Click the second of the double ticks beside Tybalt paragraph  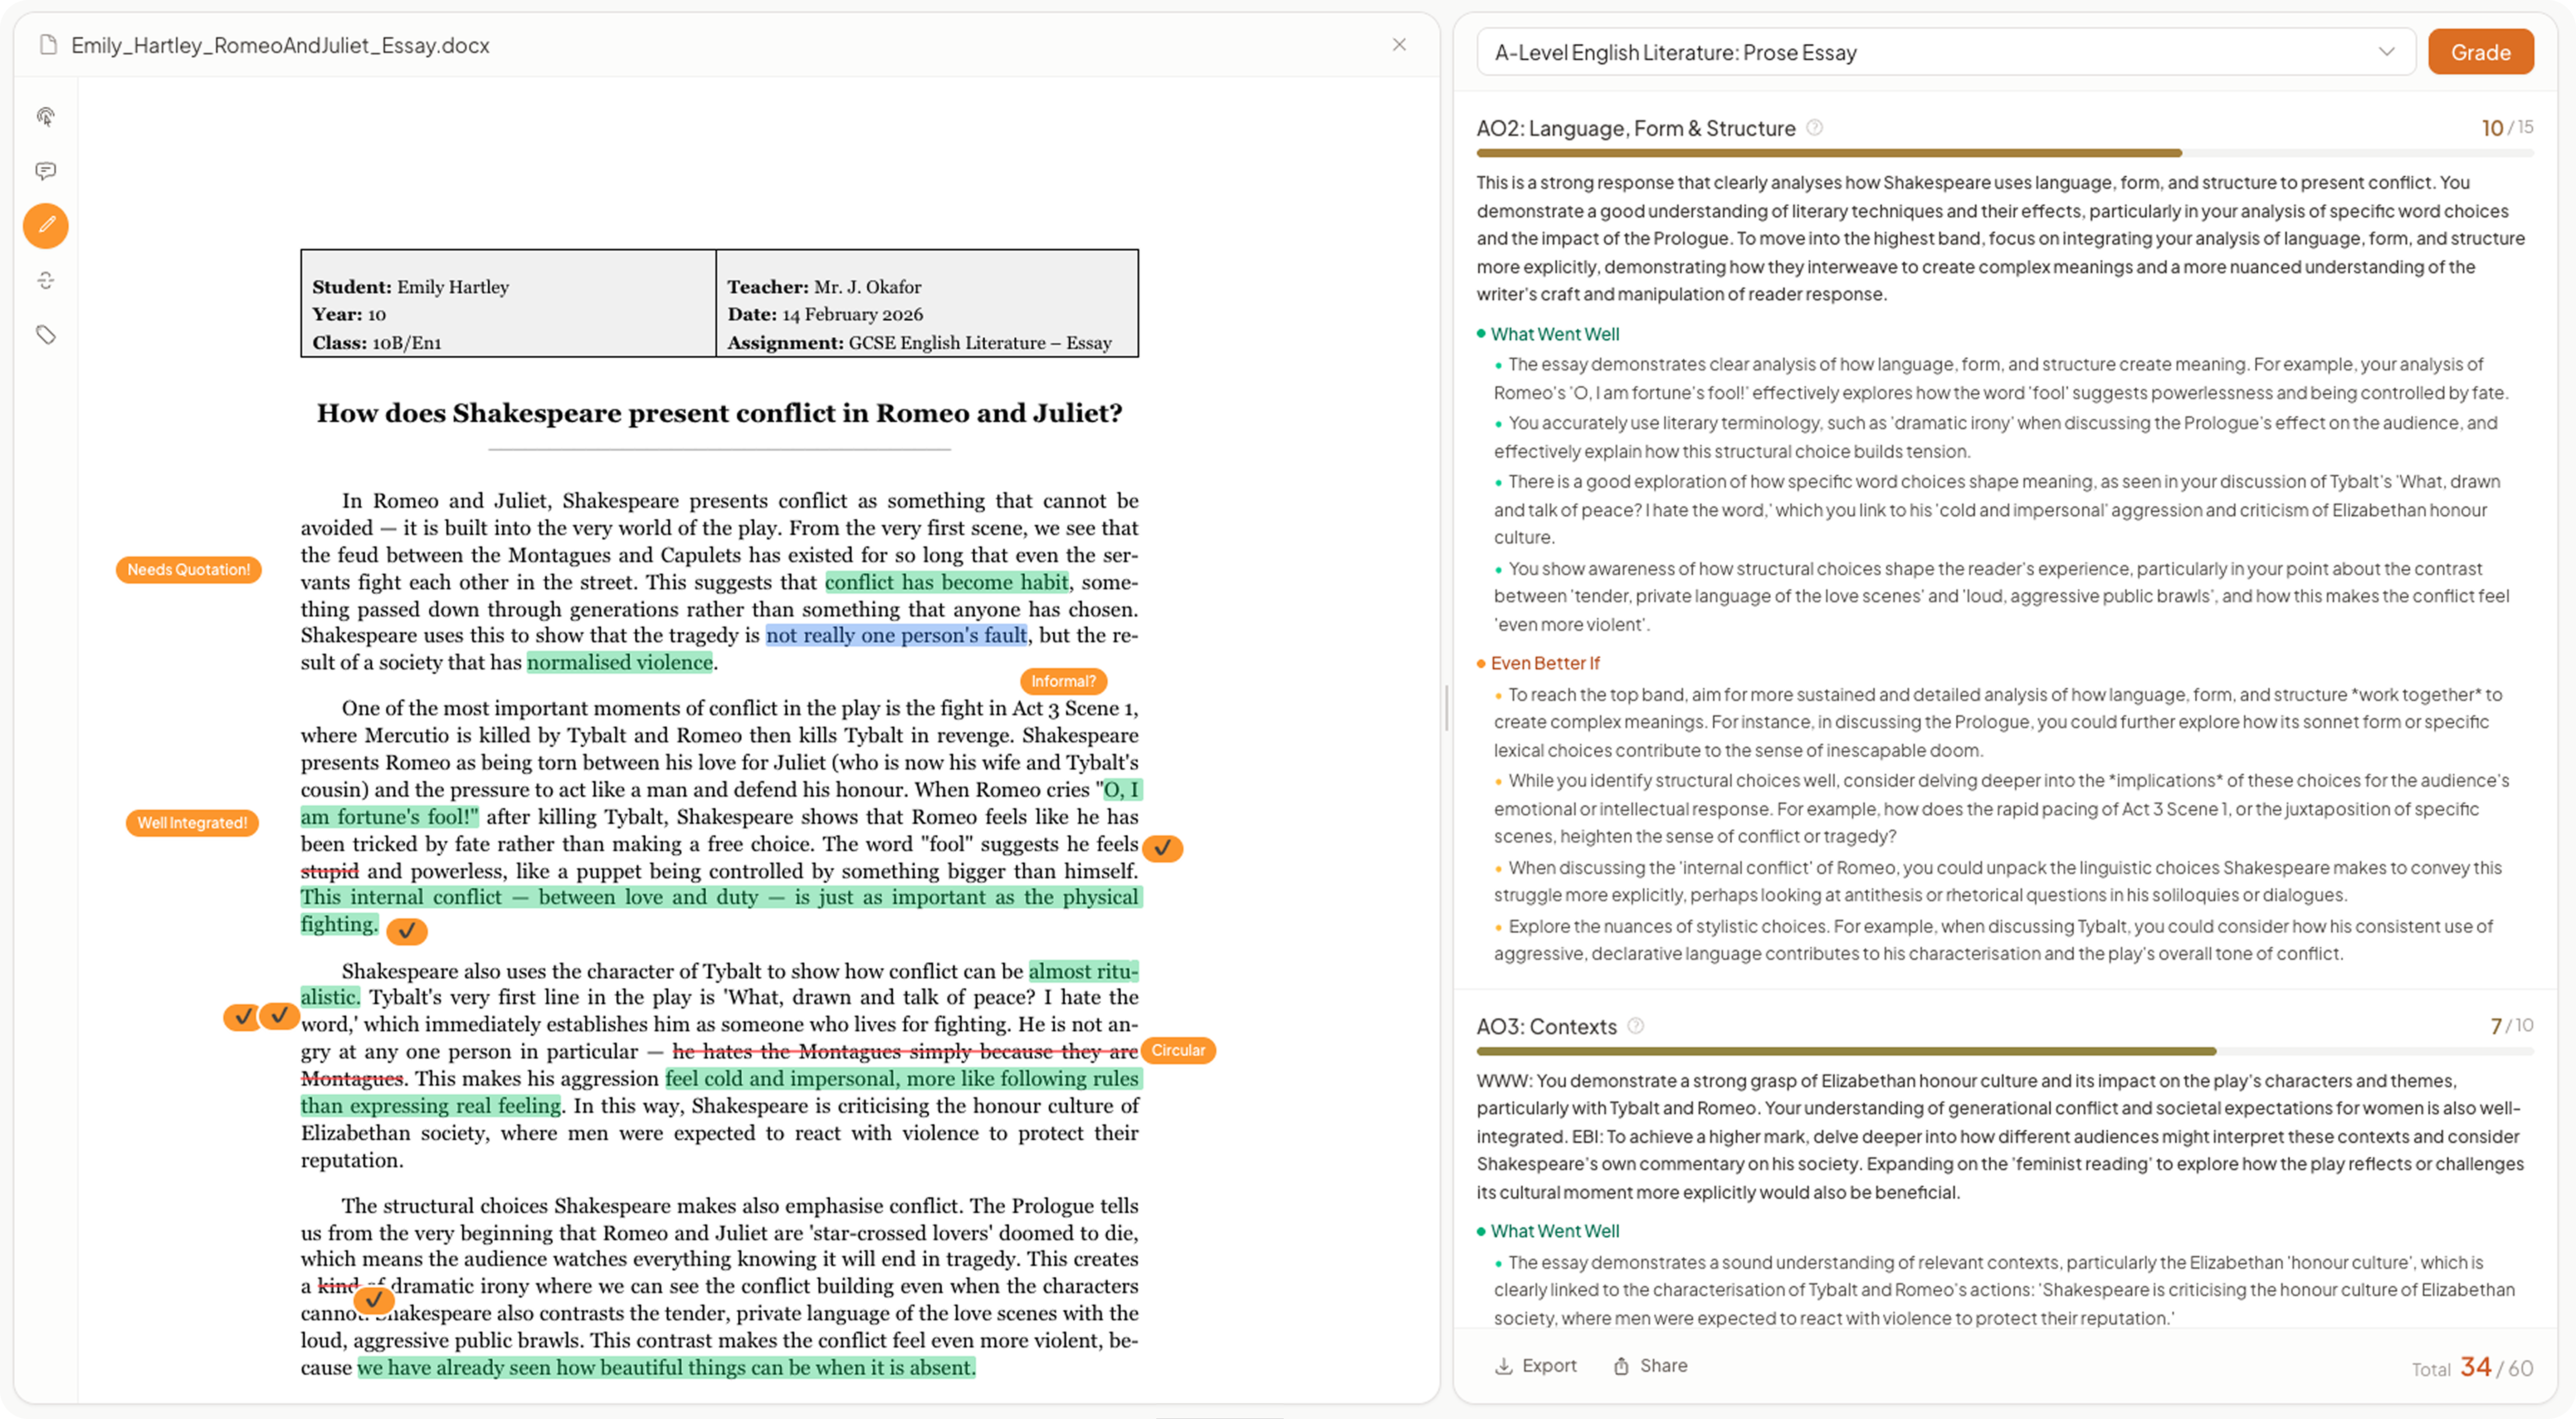point(279,1016)
